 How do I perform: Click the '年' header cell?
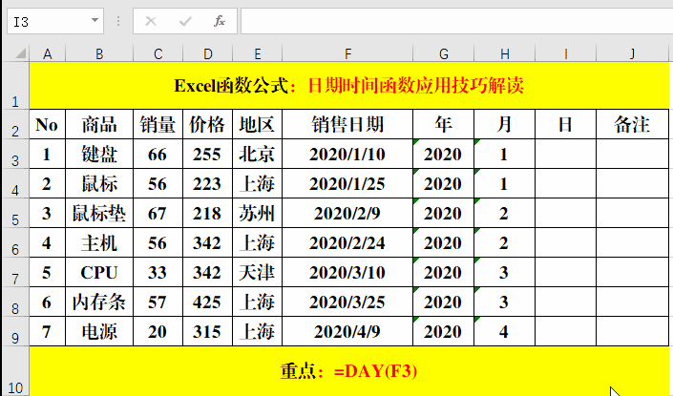point(443,124)
